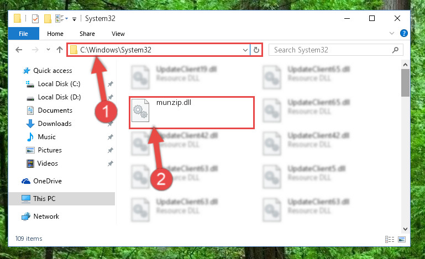Refresh the System32 folder view
The width and height of the screenshot is (425, 259).
pyautogui.click(x=256, y=50)
